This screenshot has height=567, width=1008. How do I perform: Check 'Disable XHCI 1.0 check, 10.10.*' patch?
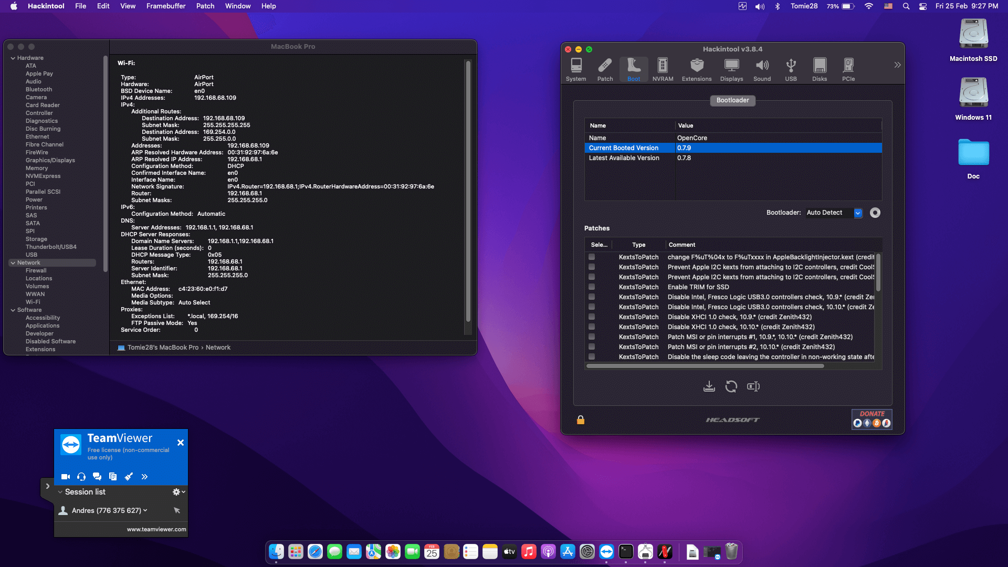592,327
